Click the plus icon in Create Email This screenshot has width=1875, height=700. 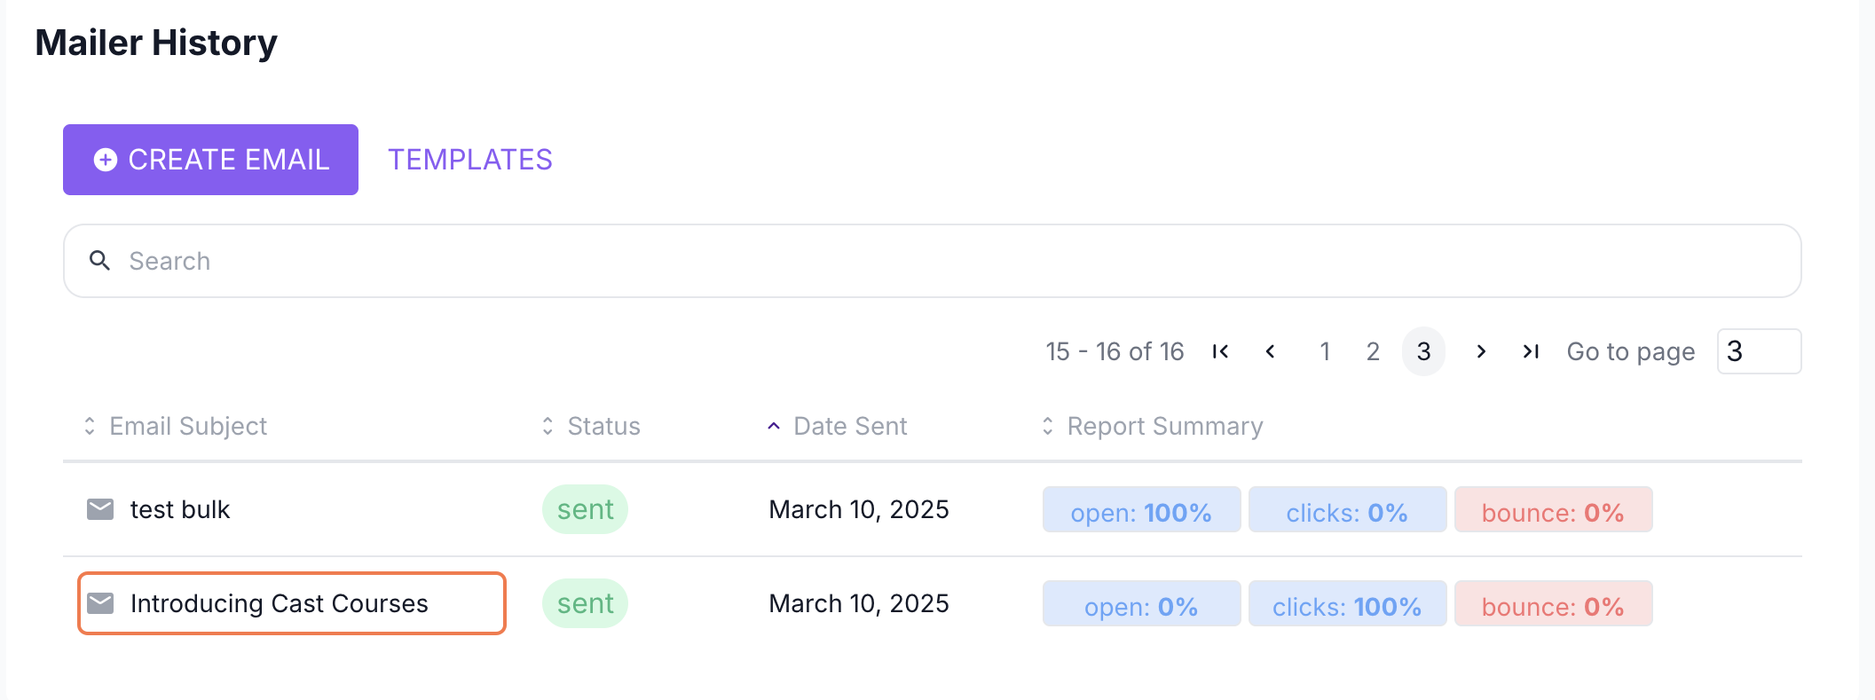tap(106, 160)
